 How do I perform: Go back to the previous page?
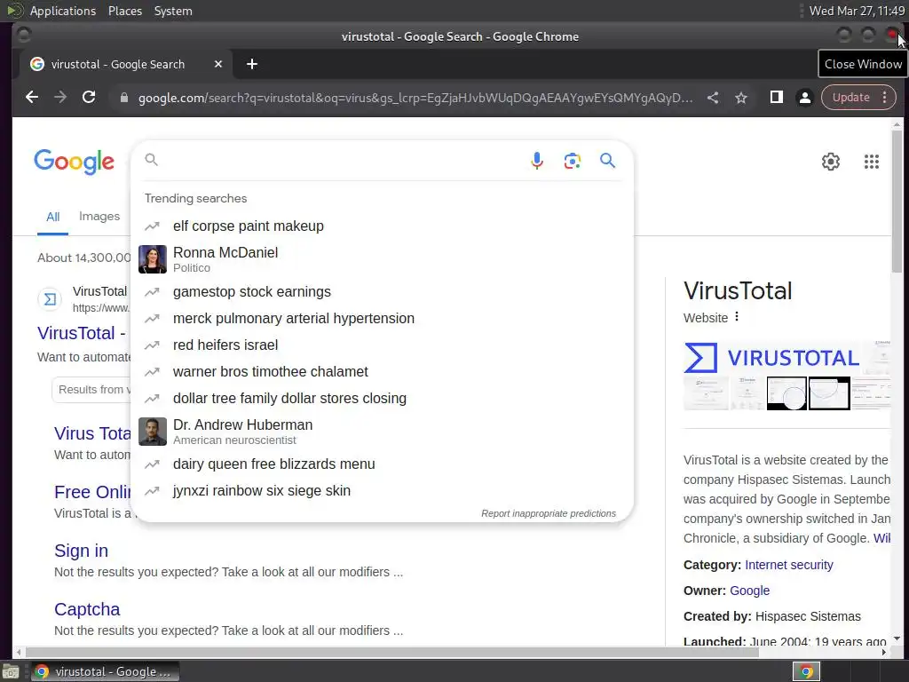[32, 98]
